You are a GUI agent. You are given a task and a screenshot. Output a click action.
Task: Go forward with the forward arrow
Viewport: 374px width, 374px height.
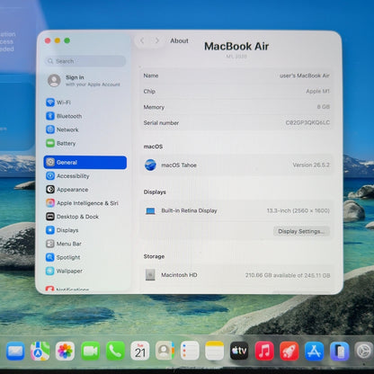click(156, 40)
